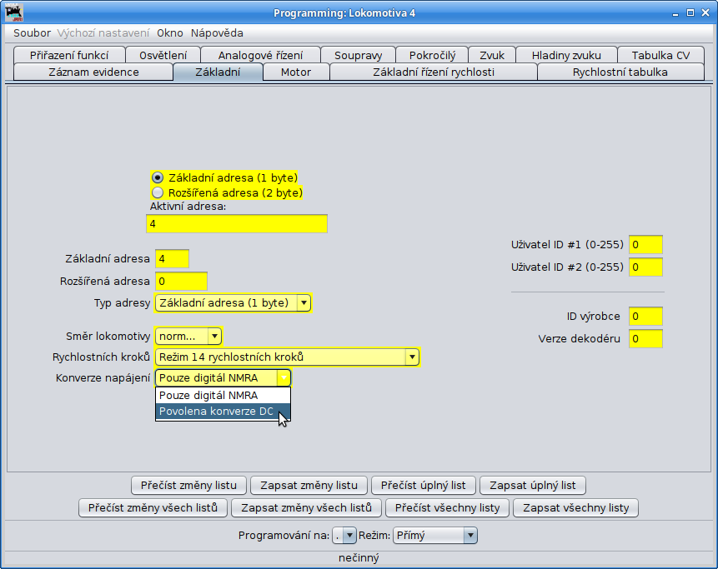Viewport: 718px width, 569px height.
Task: Click the Aktivní adresa input field
Action: coord(237,223)
